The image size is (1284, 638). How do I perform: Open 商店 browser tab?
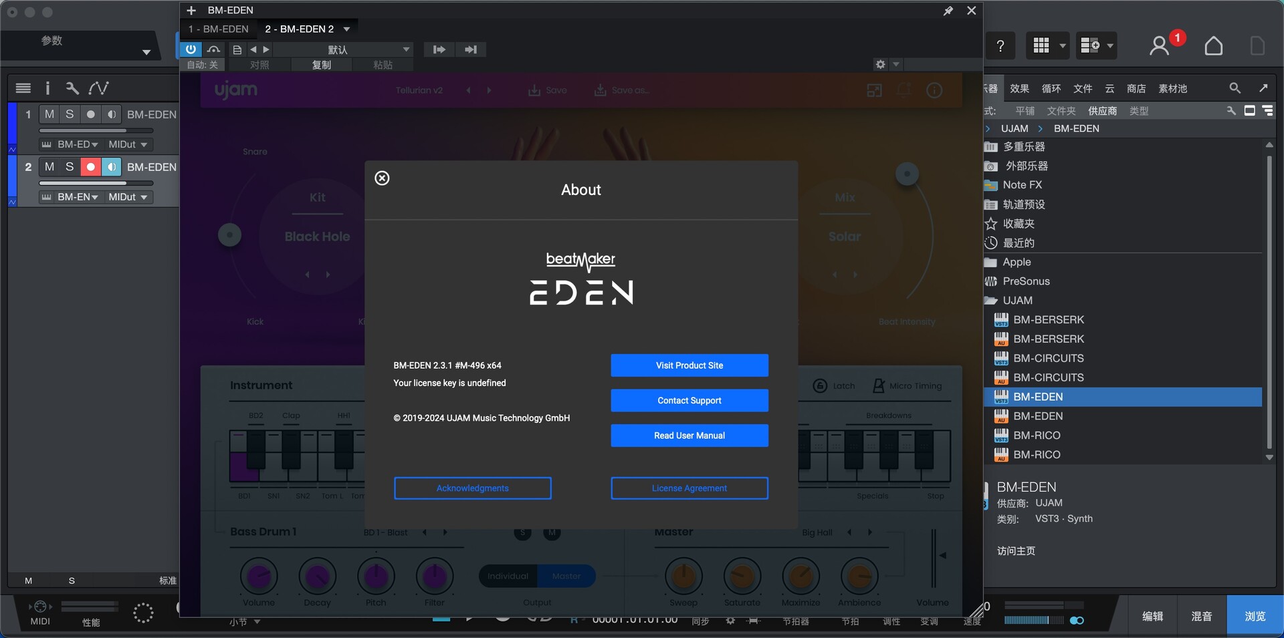[x=1136, y=89]
